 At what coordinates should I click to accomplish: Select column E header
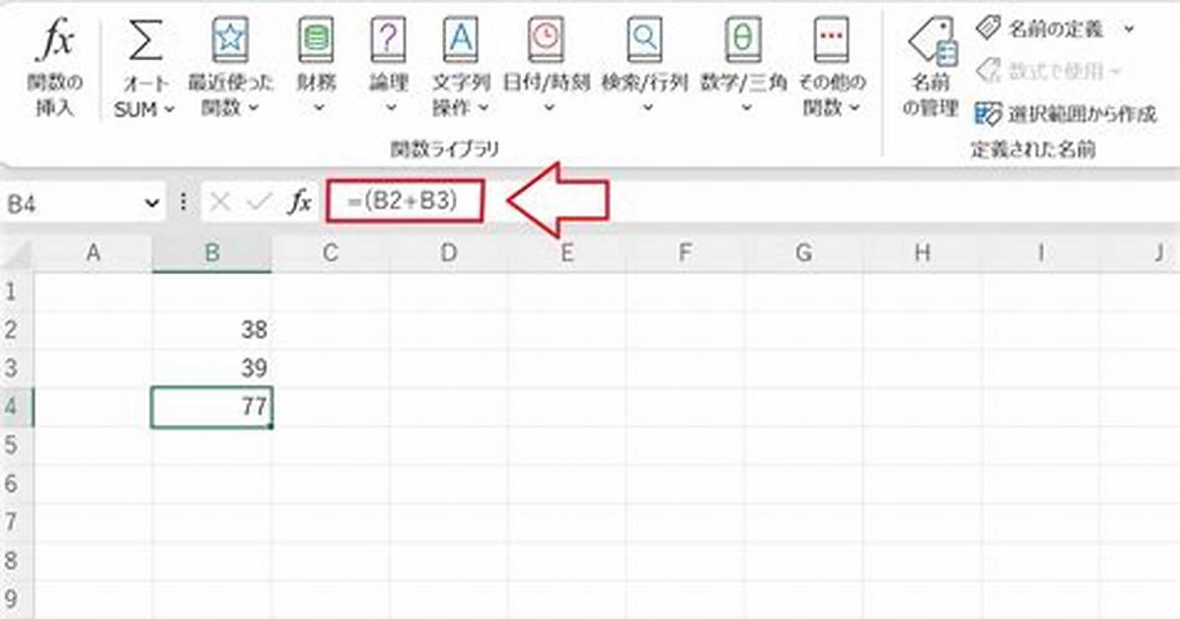tap(566, 252)
